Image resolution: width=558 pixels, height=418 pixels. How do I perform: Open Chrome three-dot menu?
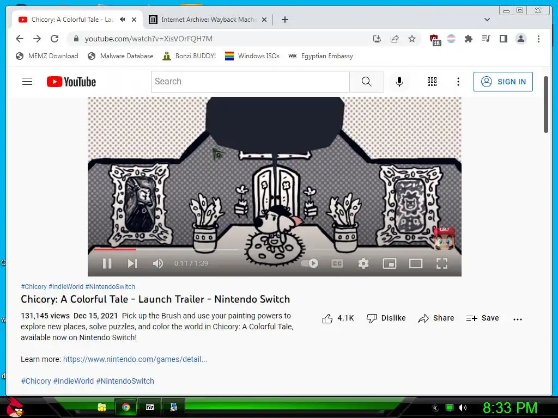pyautogui.click(x=538, y=39)
